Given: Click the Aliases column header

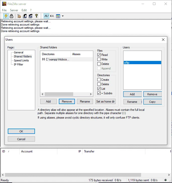Looking at the screenshot, I should pos(82,54).
